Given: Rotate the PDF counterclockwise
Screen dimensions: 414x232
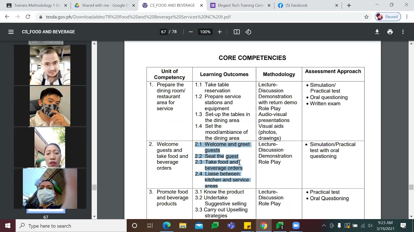Looking at the screenshot, I should tap(248, 32).
